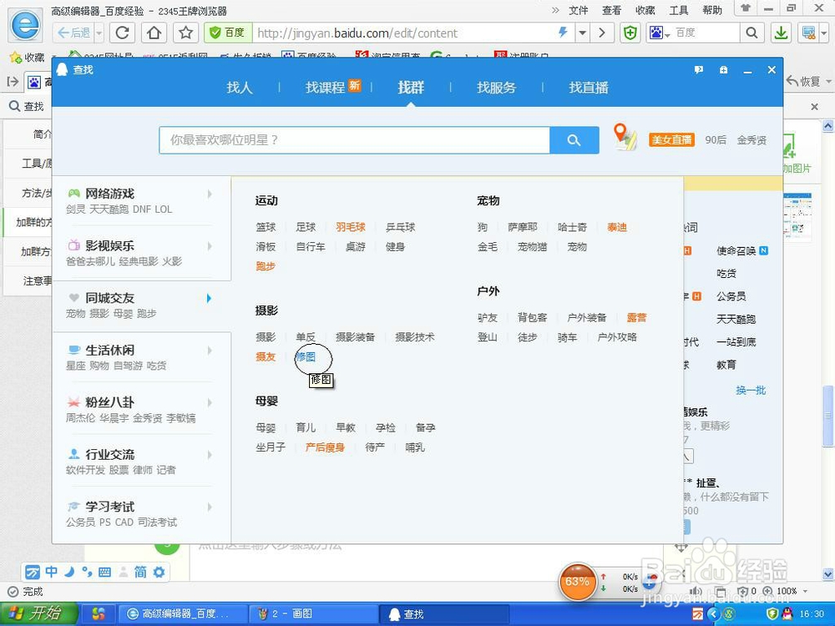This screenshot has height=626, width=835.
Task: Select the 找群 tab
Action: [x=411, y=88]
